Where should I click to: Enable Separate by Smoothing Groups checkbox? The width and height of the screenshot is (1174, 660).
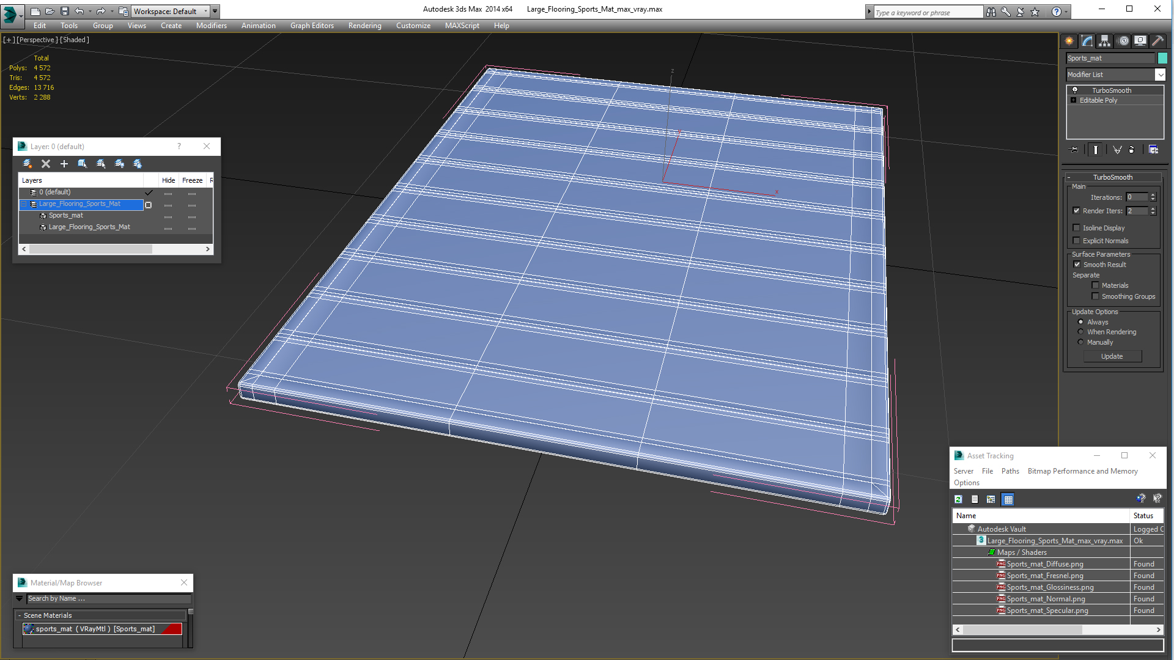tap(1096, 296)
